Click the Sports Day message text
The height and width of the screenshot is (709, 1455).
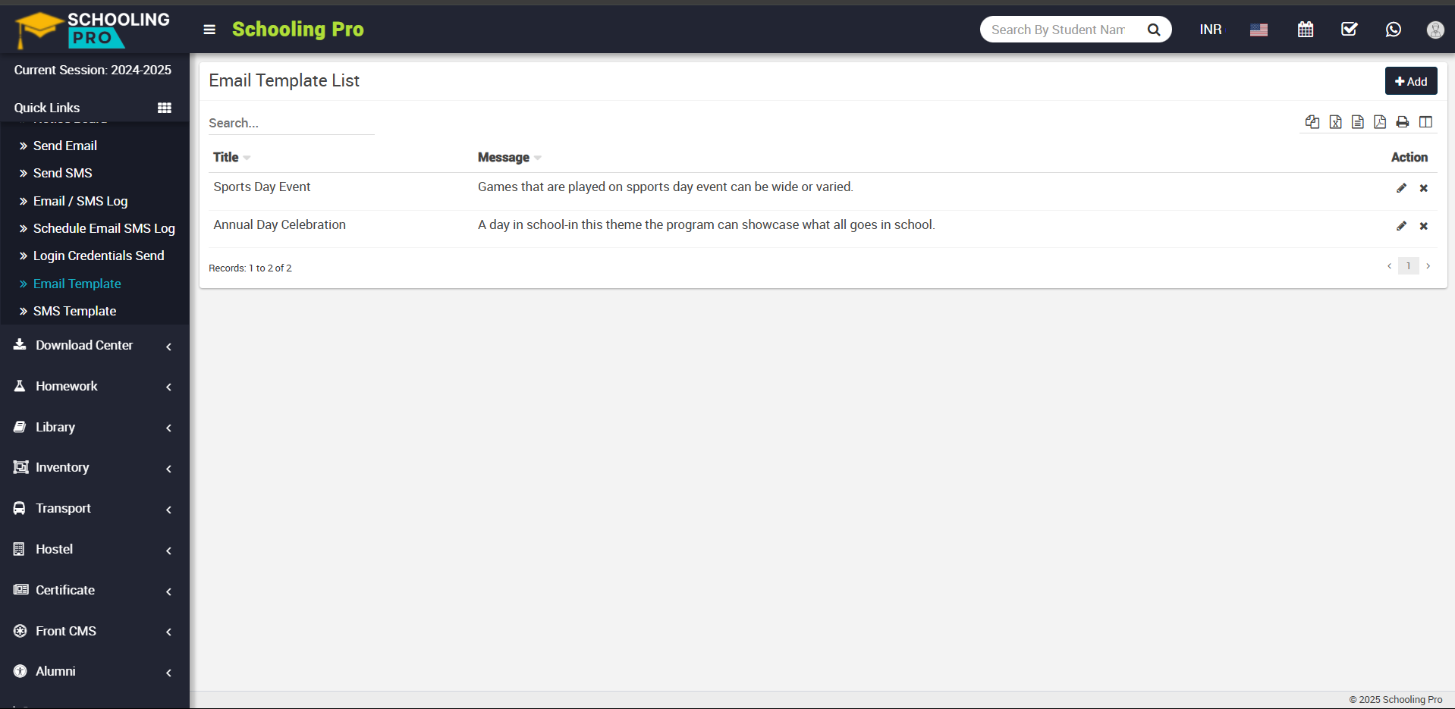(x=665, y=187)
